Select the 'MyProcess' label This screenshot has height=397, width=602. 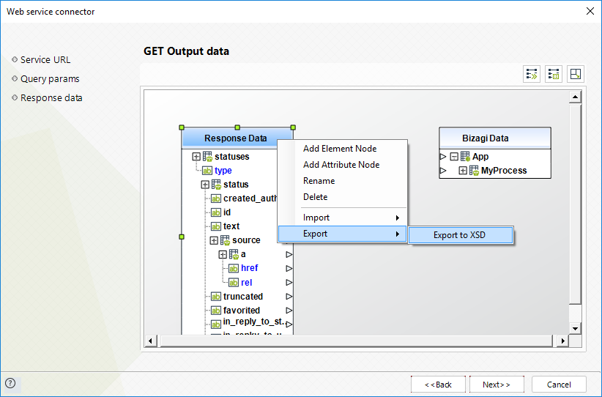coord(504,171)
